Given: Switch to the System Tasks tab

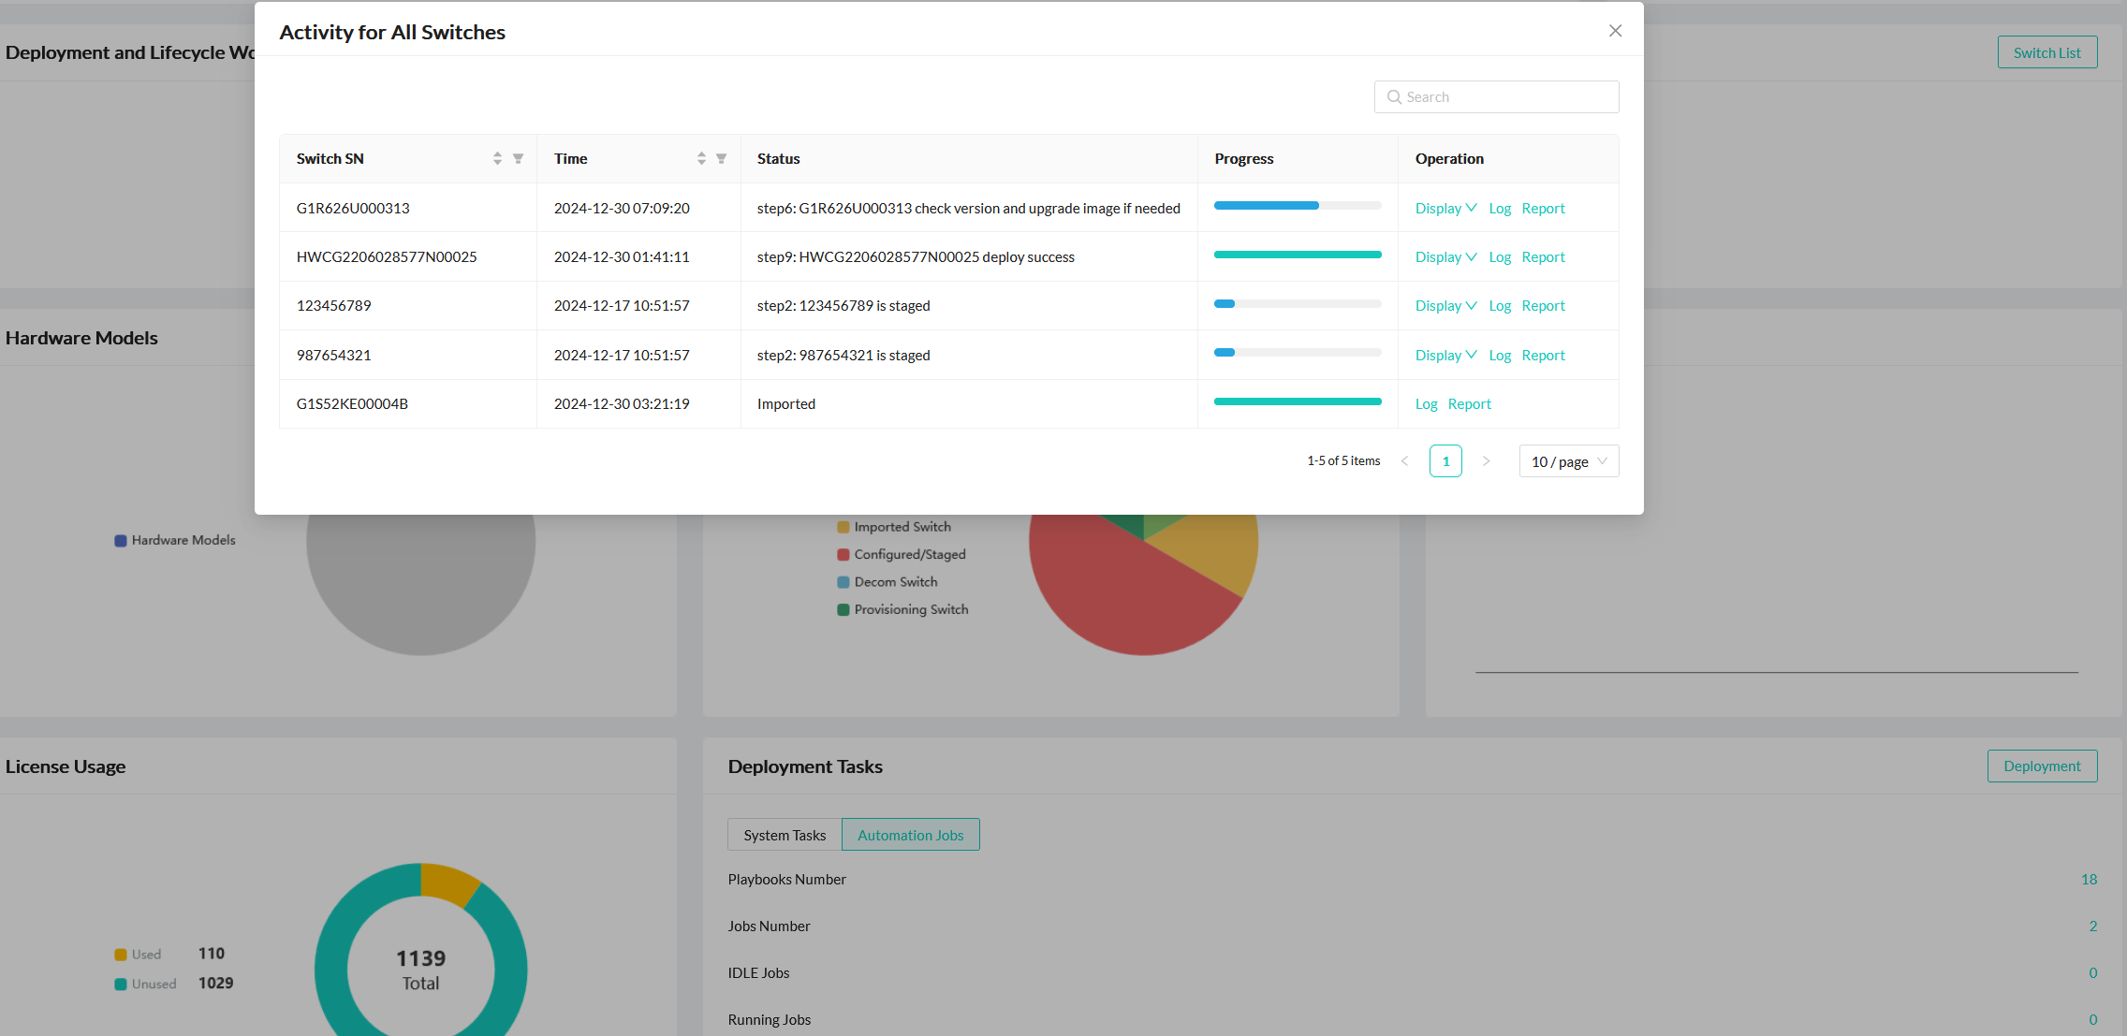Looking at the screenshot, I should (785, 835).
